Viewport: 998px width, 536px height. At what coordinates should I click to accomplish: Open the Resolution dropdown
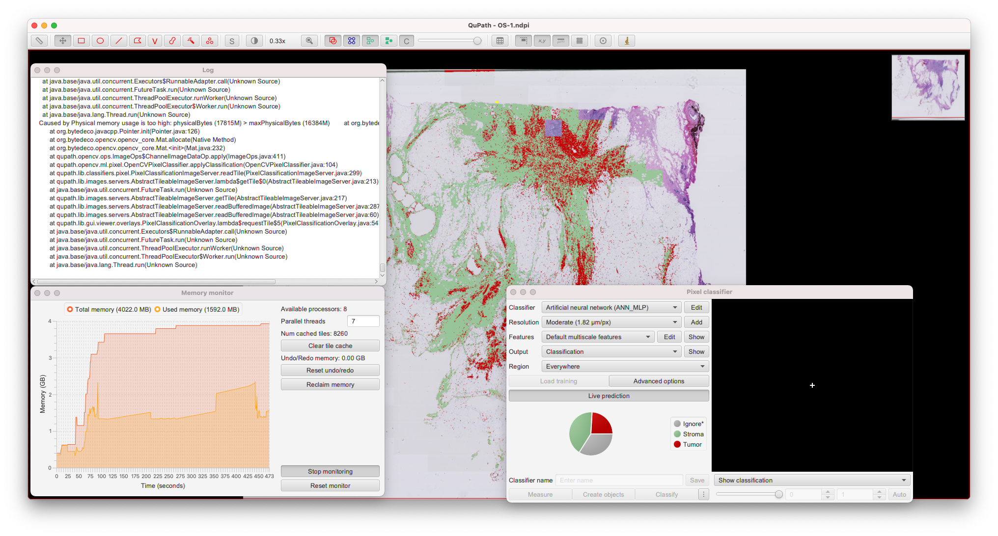point(611,322)
